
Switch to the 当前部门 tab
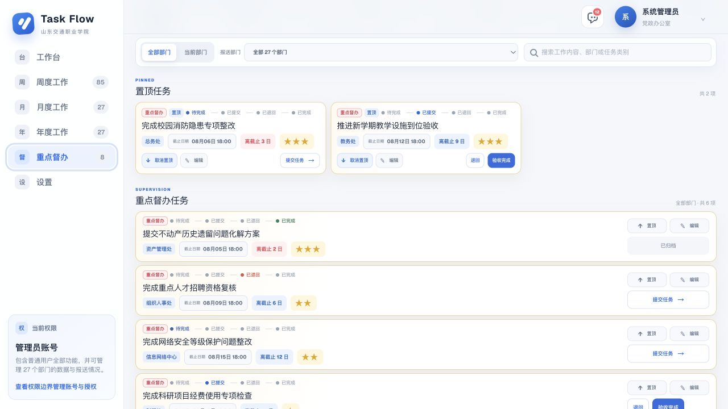pos(195,52)
